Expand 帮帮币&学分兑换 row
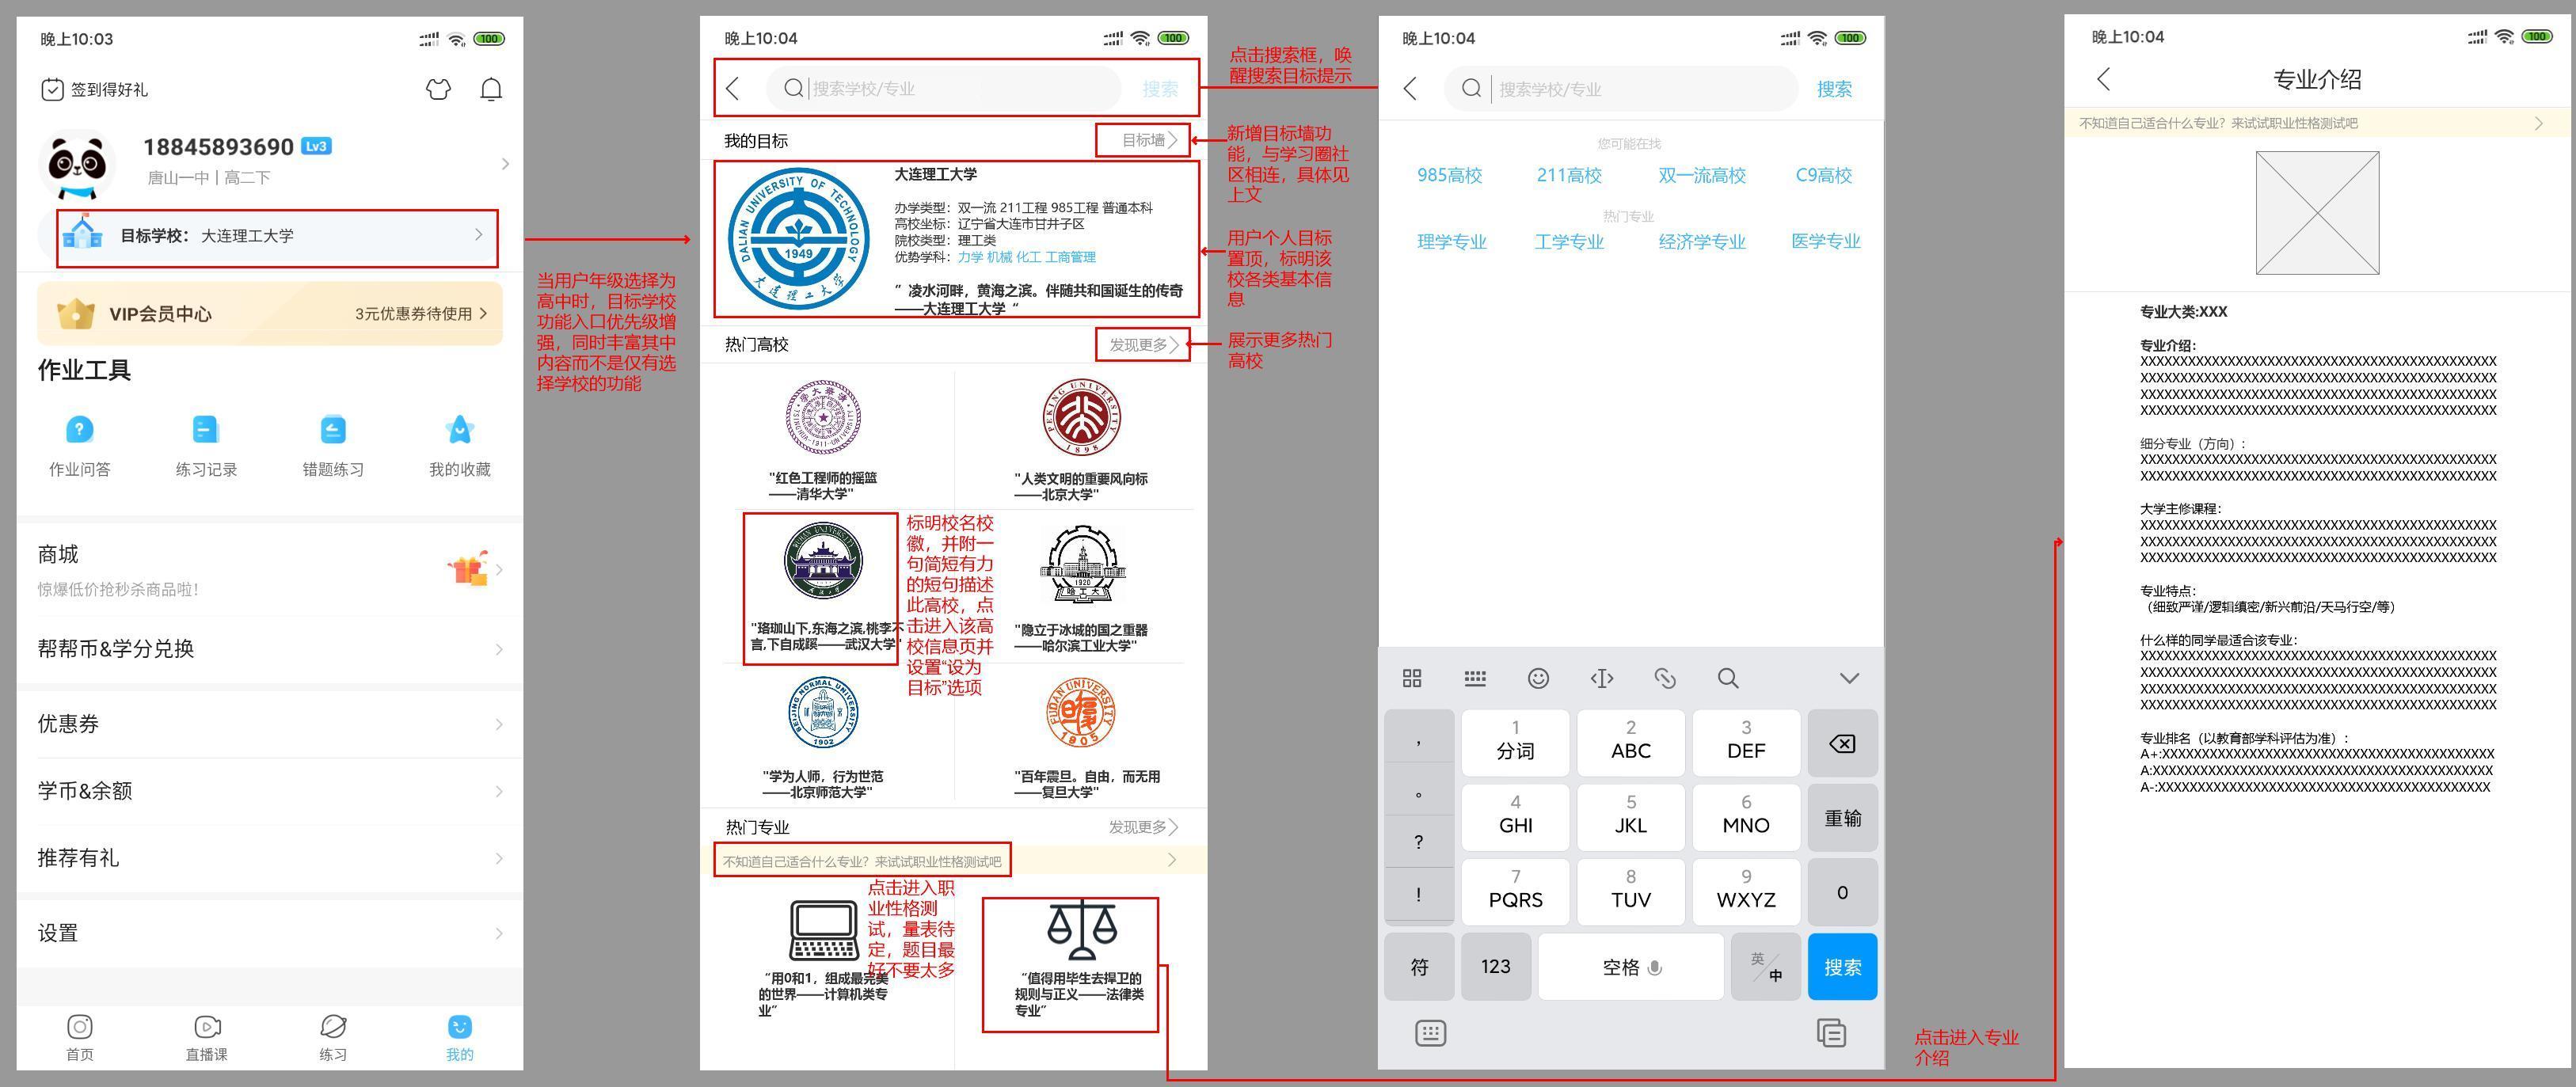The height and width of the screenshot is (1087, 2576). tap(270, 649)
